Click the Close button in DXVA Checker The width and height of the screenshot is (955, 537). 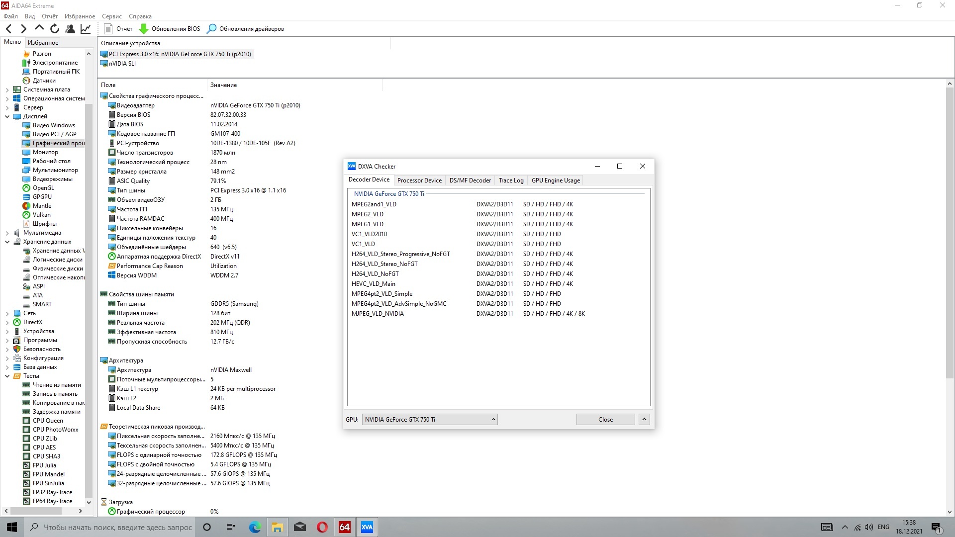[x=605, y=420]
